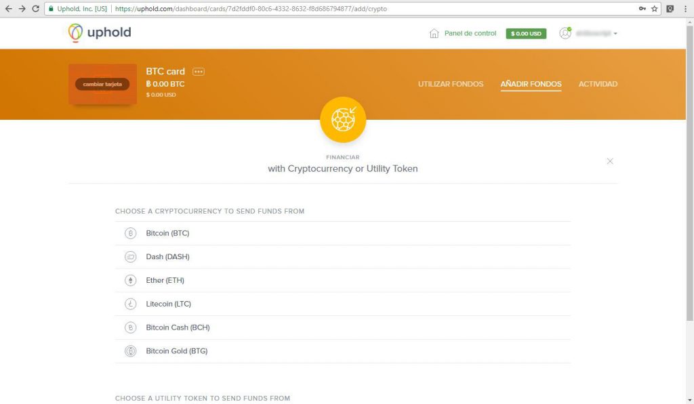Select Ether (ETH) option

(x=342, y=280)
